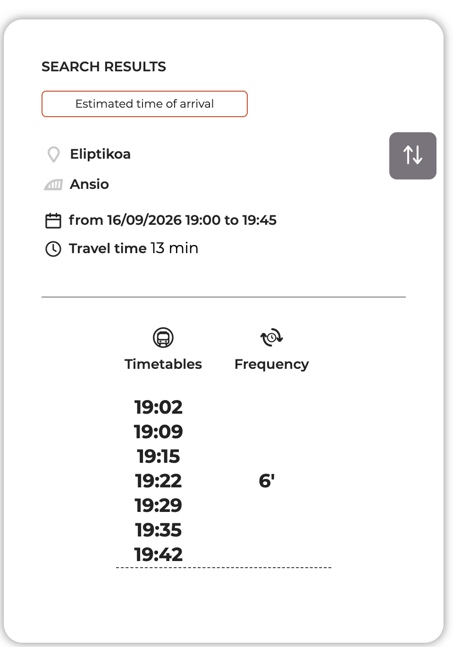Click the travel time clock icon
The width and height of the screenshot is (453, 647).
[53, 249]
